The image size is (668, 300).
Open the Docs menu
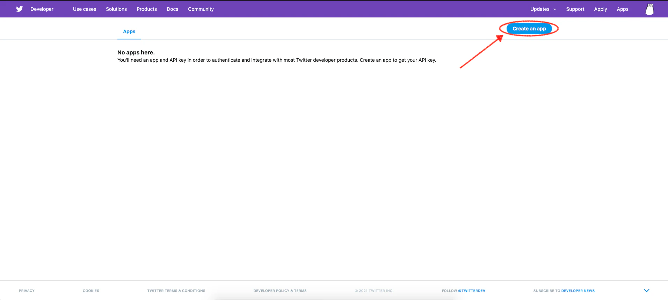172,9
